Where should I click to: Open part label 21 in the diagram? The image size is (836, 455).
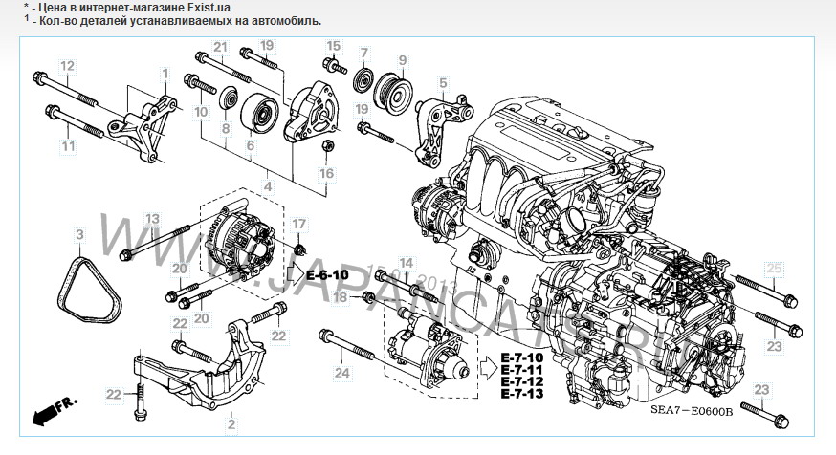[221, 48]
